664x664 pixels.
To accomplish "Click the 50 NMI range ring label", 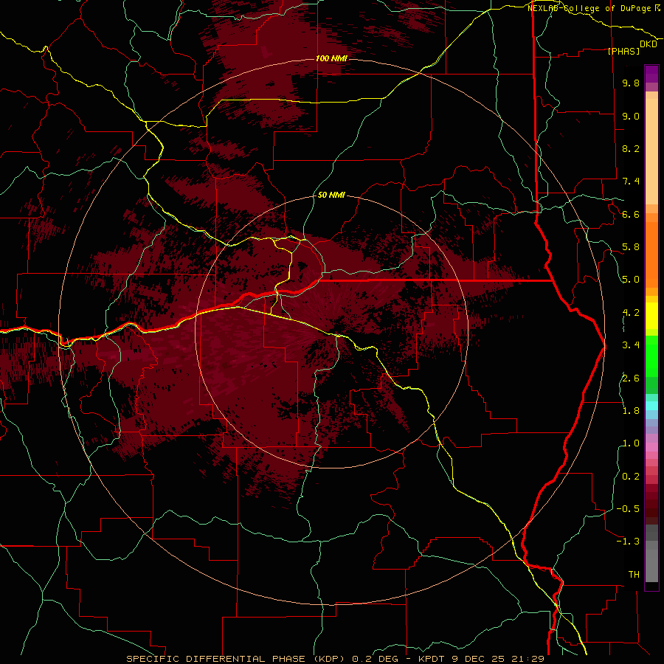I will tap(331, 195).
